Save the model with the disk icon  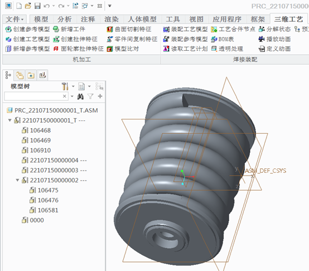point(37,6)
